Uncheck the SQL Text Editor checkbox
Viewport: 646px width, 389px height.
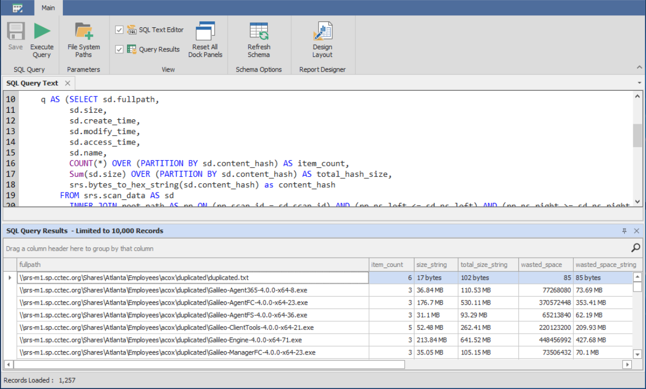(119, 30)
